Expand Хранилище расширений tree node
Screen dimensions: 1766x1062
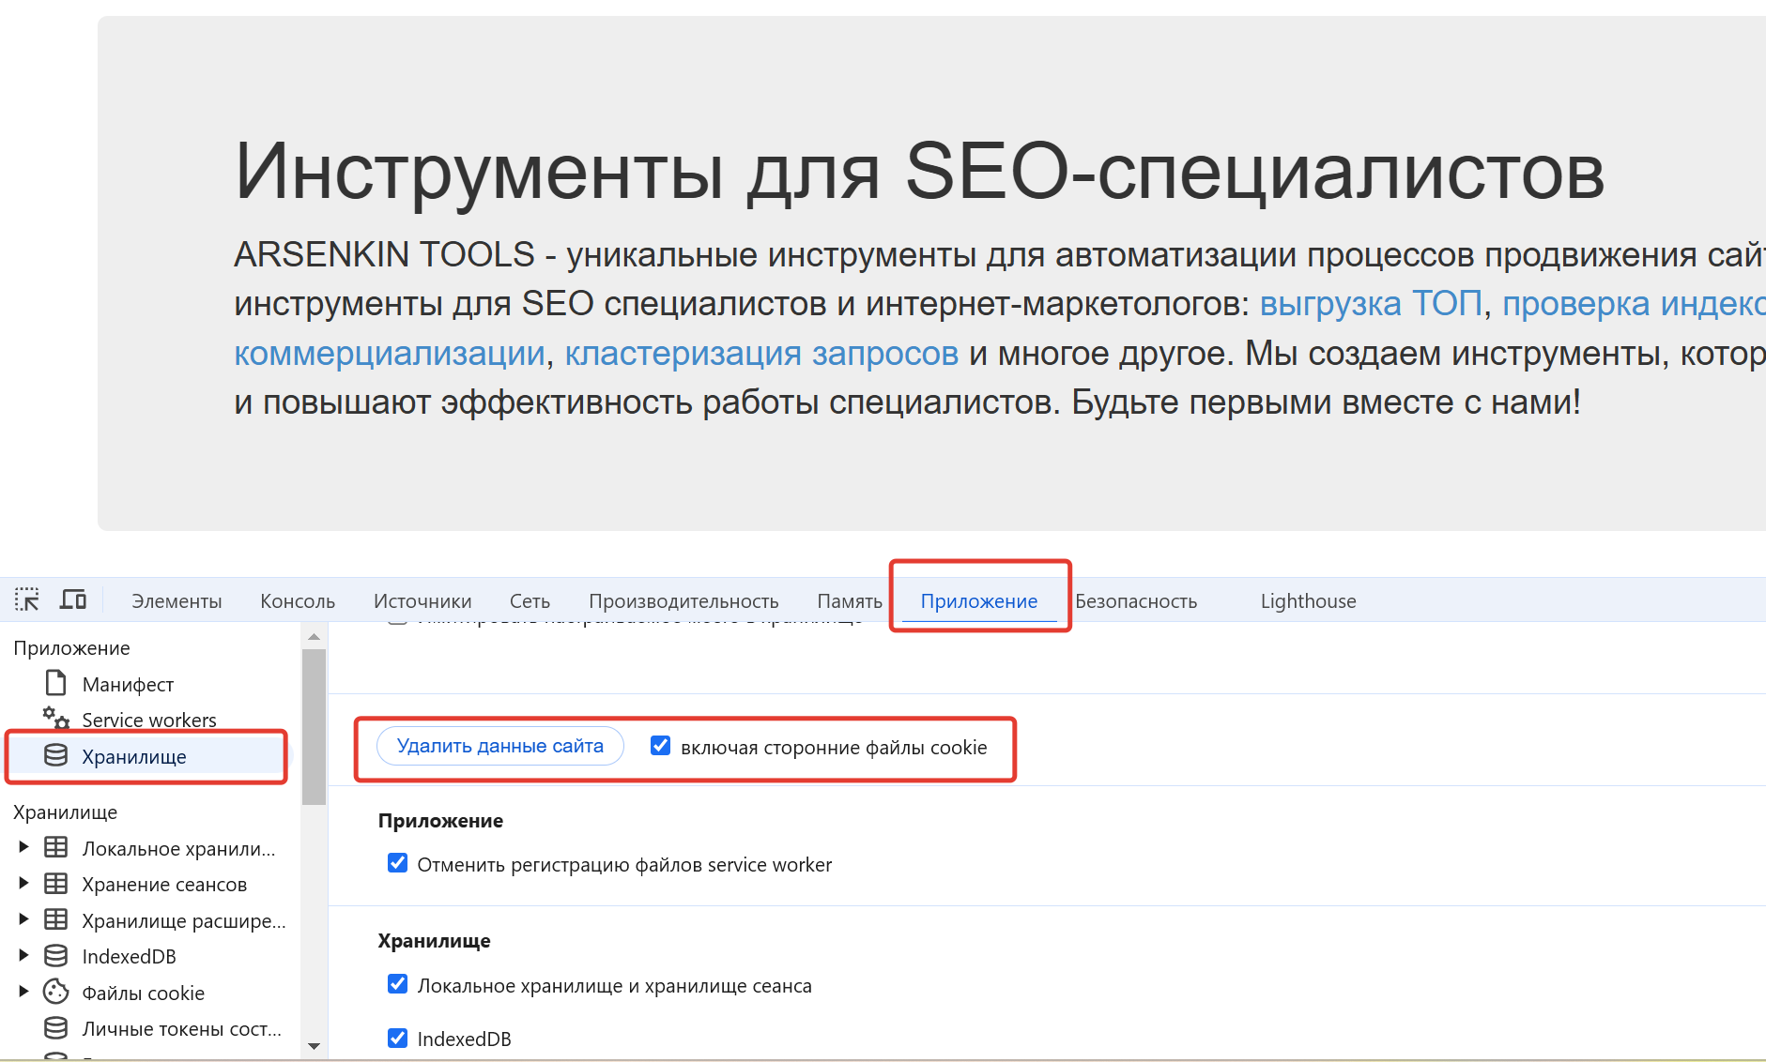click(x=23, y=919)
